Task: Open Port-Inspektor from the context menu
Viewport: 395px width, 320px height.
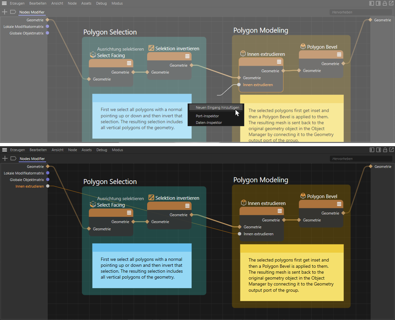Action: 207,116
